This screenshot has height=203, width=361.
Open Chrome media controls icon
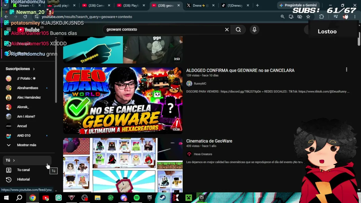[x=336, y=17]
